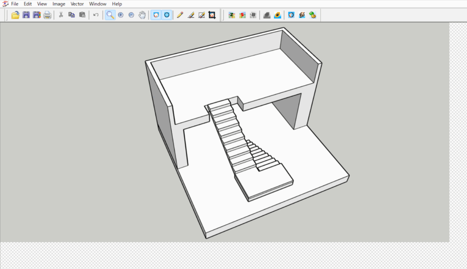The image size is (467, 269).
Task: Click the Zoom In plus icon
Action: pyautogui.click(x=120, y=15)
